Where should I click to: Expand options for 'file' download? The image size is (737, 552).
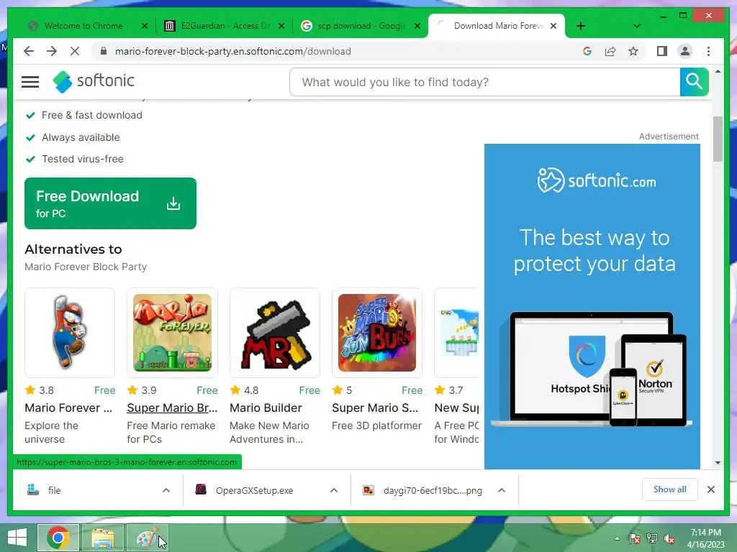click(x=166, y=490)
